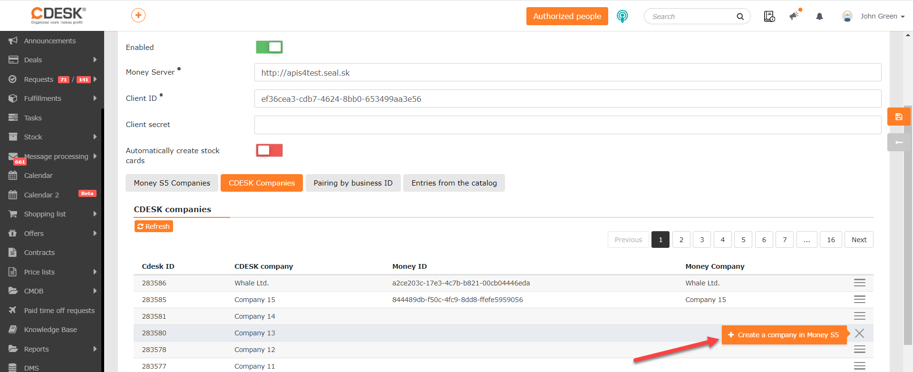Click the John Green user avatar
Image resolution: width=913 pixels, height=372 pixels.
(x=847, y=16)
